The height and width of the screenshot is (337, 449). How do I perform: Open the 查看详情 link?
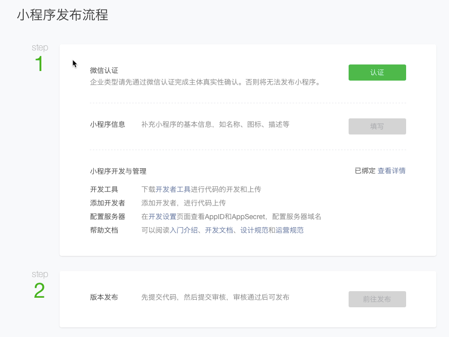391,171
